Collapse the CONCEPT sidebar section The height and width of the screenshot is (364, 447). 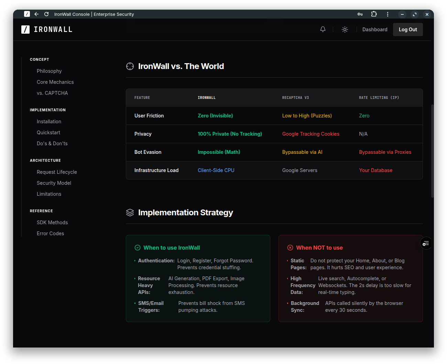coord(39,59)
